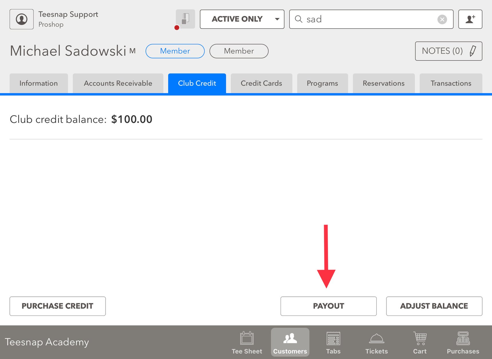Click the blue Member badge
The image size is (492, 359).
[175, 51]
